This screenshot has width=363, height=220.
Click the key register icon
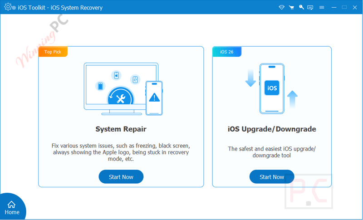[301, 7]
